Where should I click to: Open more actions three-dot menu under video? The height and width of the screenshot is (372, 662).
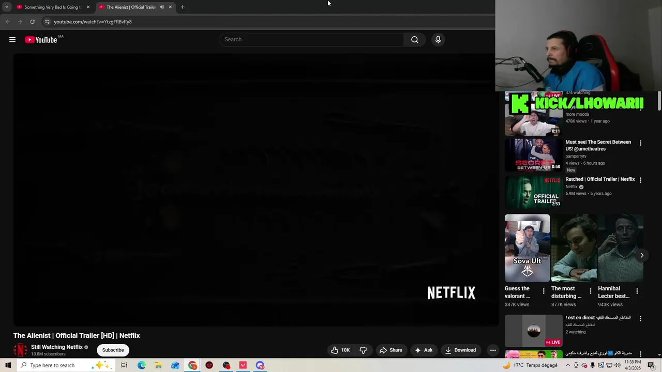(x=493, y=350)
